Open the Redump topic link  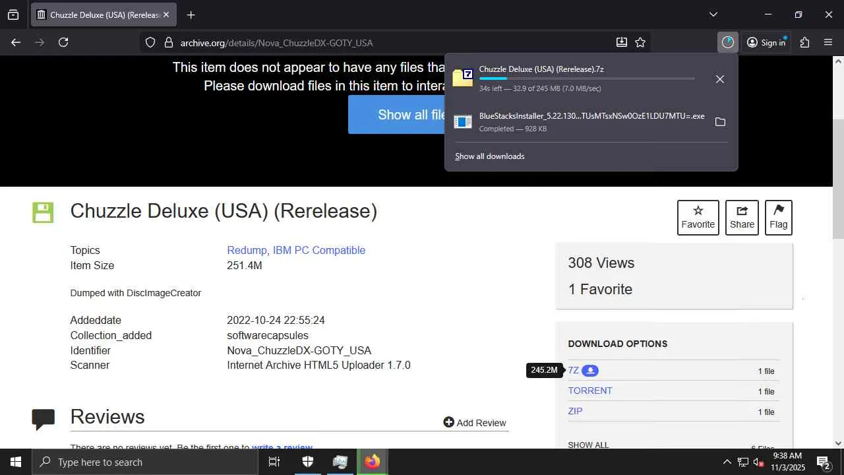coord(247,250)
